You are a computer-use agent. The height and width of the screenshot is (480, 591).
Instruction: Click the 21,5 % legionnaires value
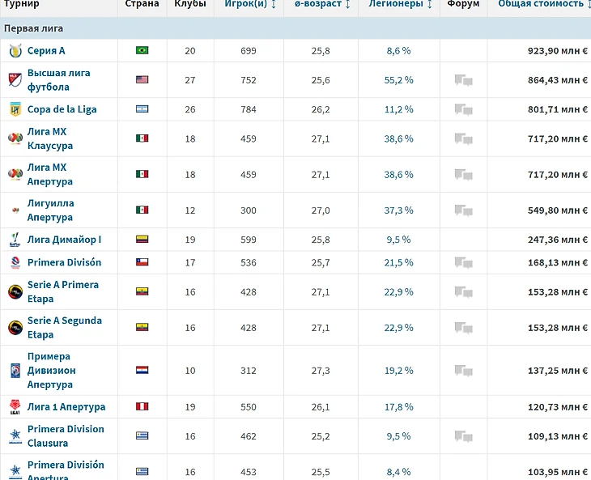[x=399, y=262]
